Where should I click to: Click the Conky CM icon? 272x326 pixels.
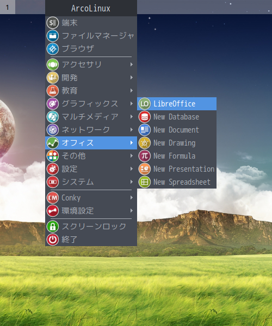tap(52, 198)
